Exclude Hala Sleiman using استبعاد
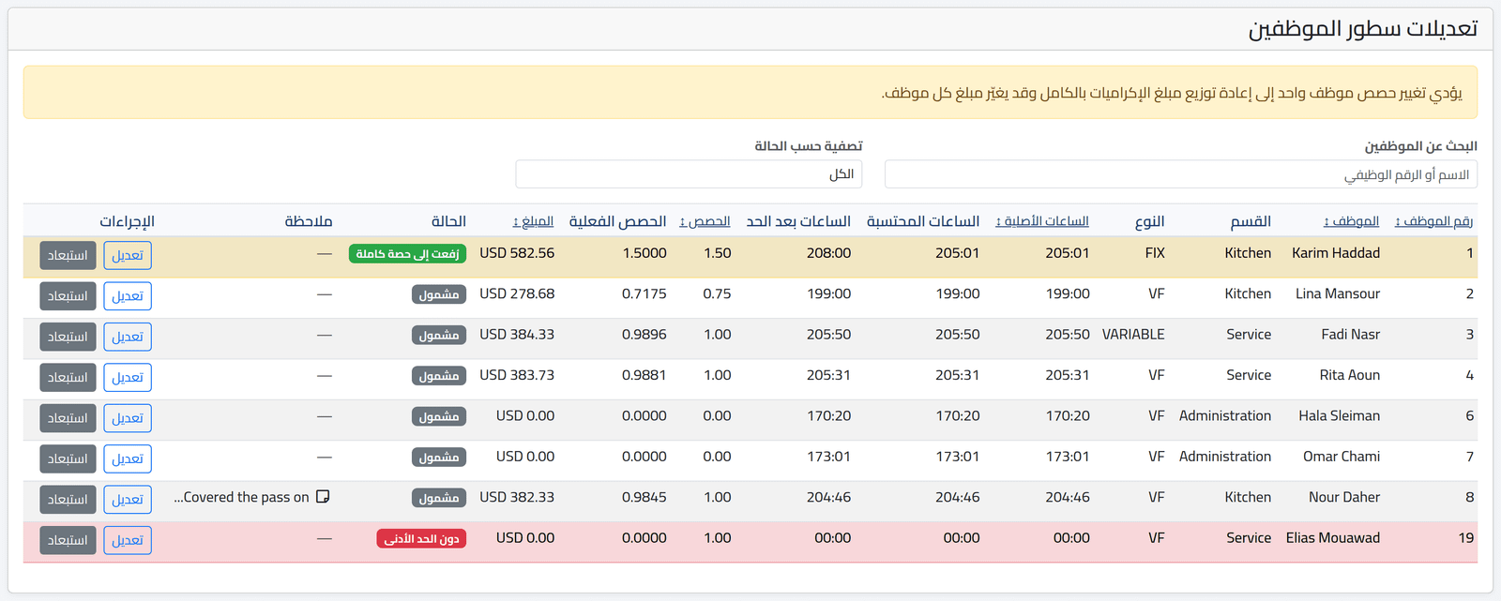The image size is (1501, 601). (68, 418)
